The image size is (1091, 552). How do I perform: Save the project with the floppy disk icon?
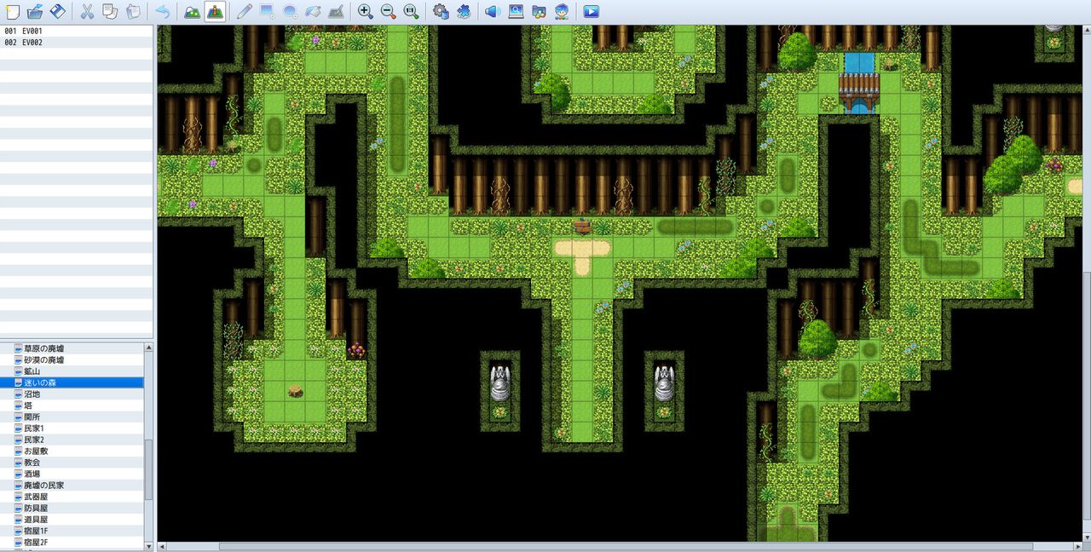click(x=57, y=12)
